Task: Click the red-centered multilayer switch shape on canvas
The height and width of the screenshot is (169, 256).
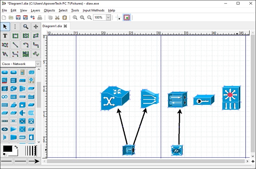Action: [x=230, y=98]
